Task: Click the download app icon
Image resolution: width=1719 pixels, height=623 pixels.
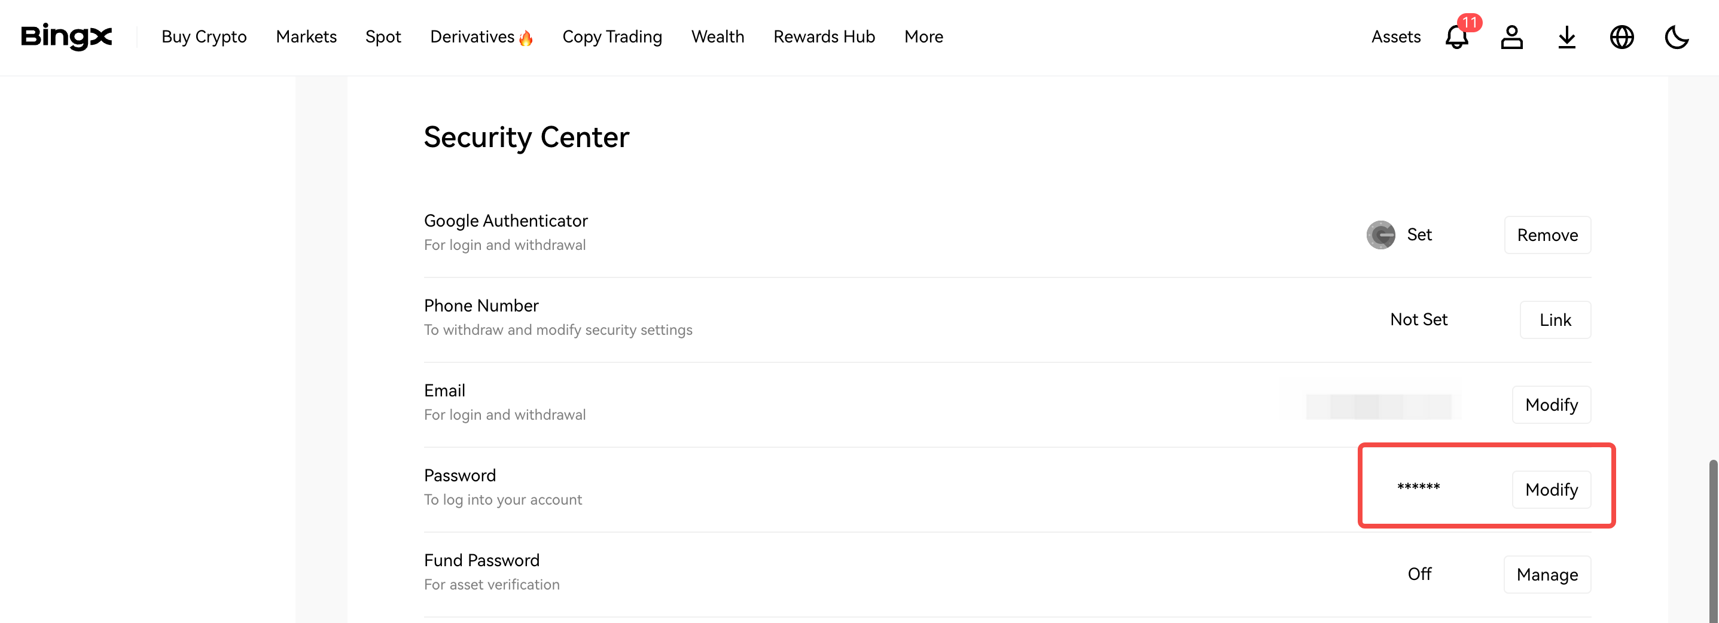Action: pos(1566,36)
